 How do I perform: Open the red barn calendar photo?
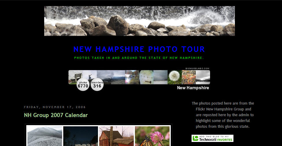tap(116, 136)
